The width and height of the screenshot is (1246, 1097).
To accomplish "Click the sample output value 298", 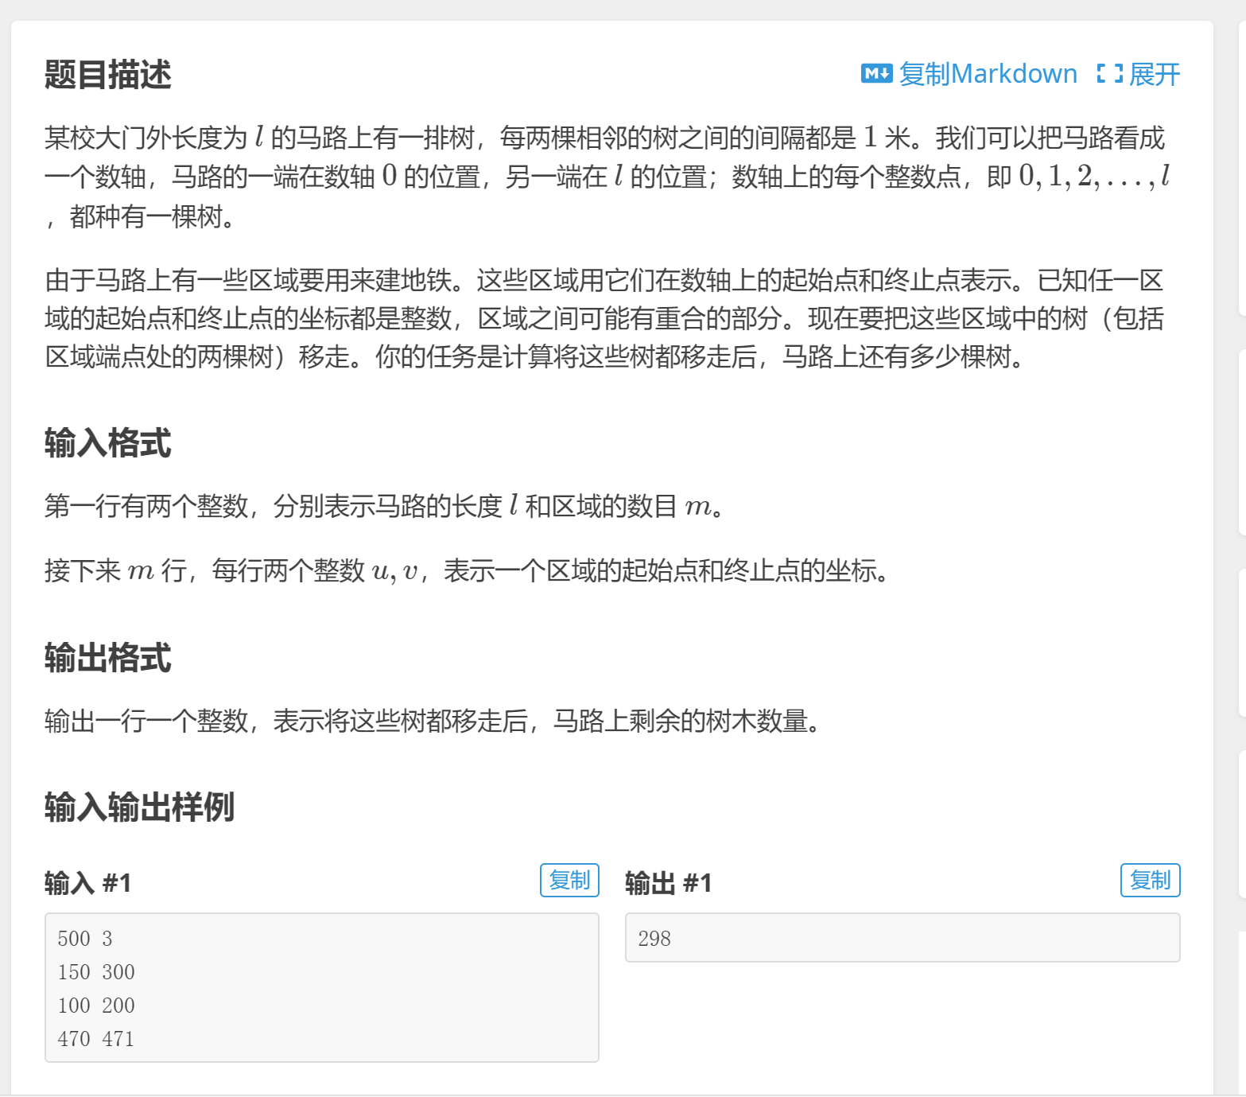I will (x=654, y=939).
